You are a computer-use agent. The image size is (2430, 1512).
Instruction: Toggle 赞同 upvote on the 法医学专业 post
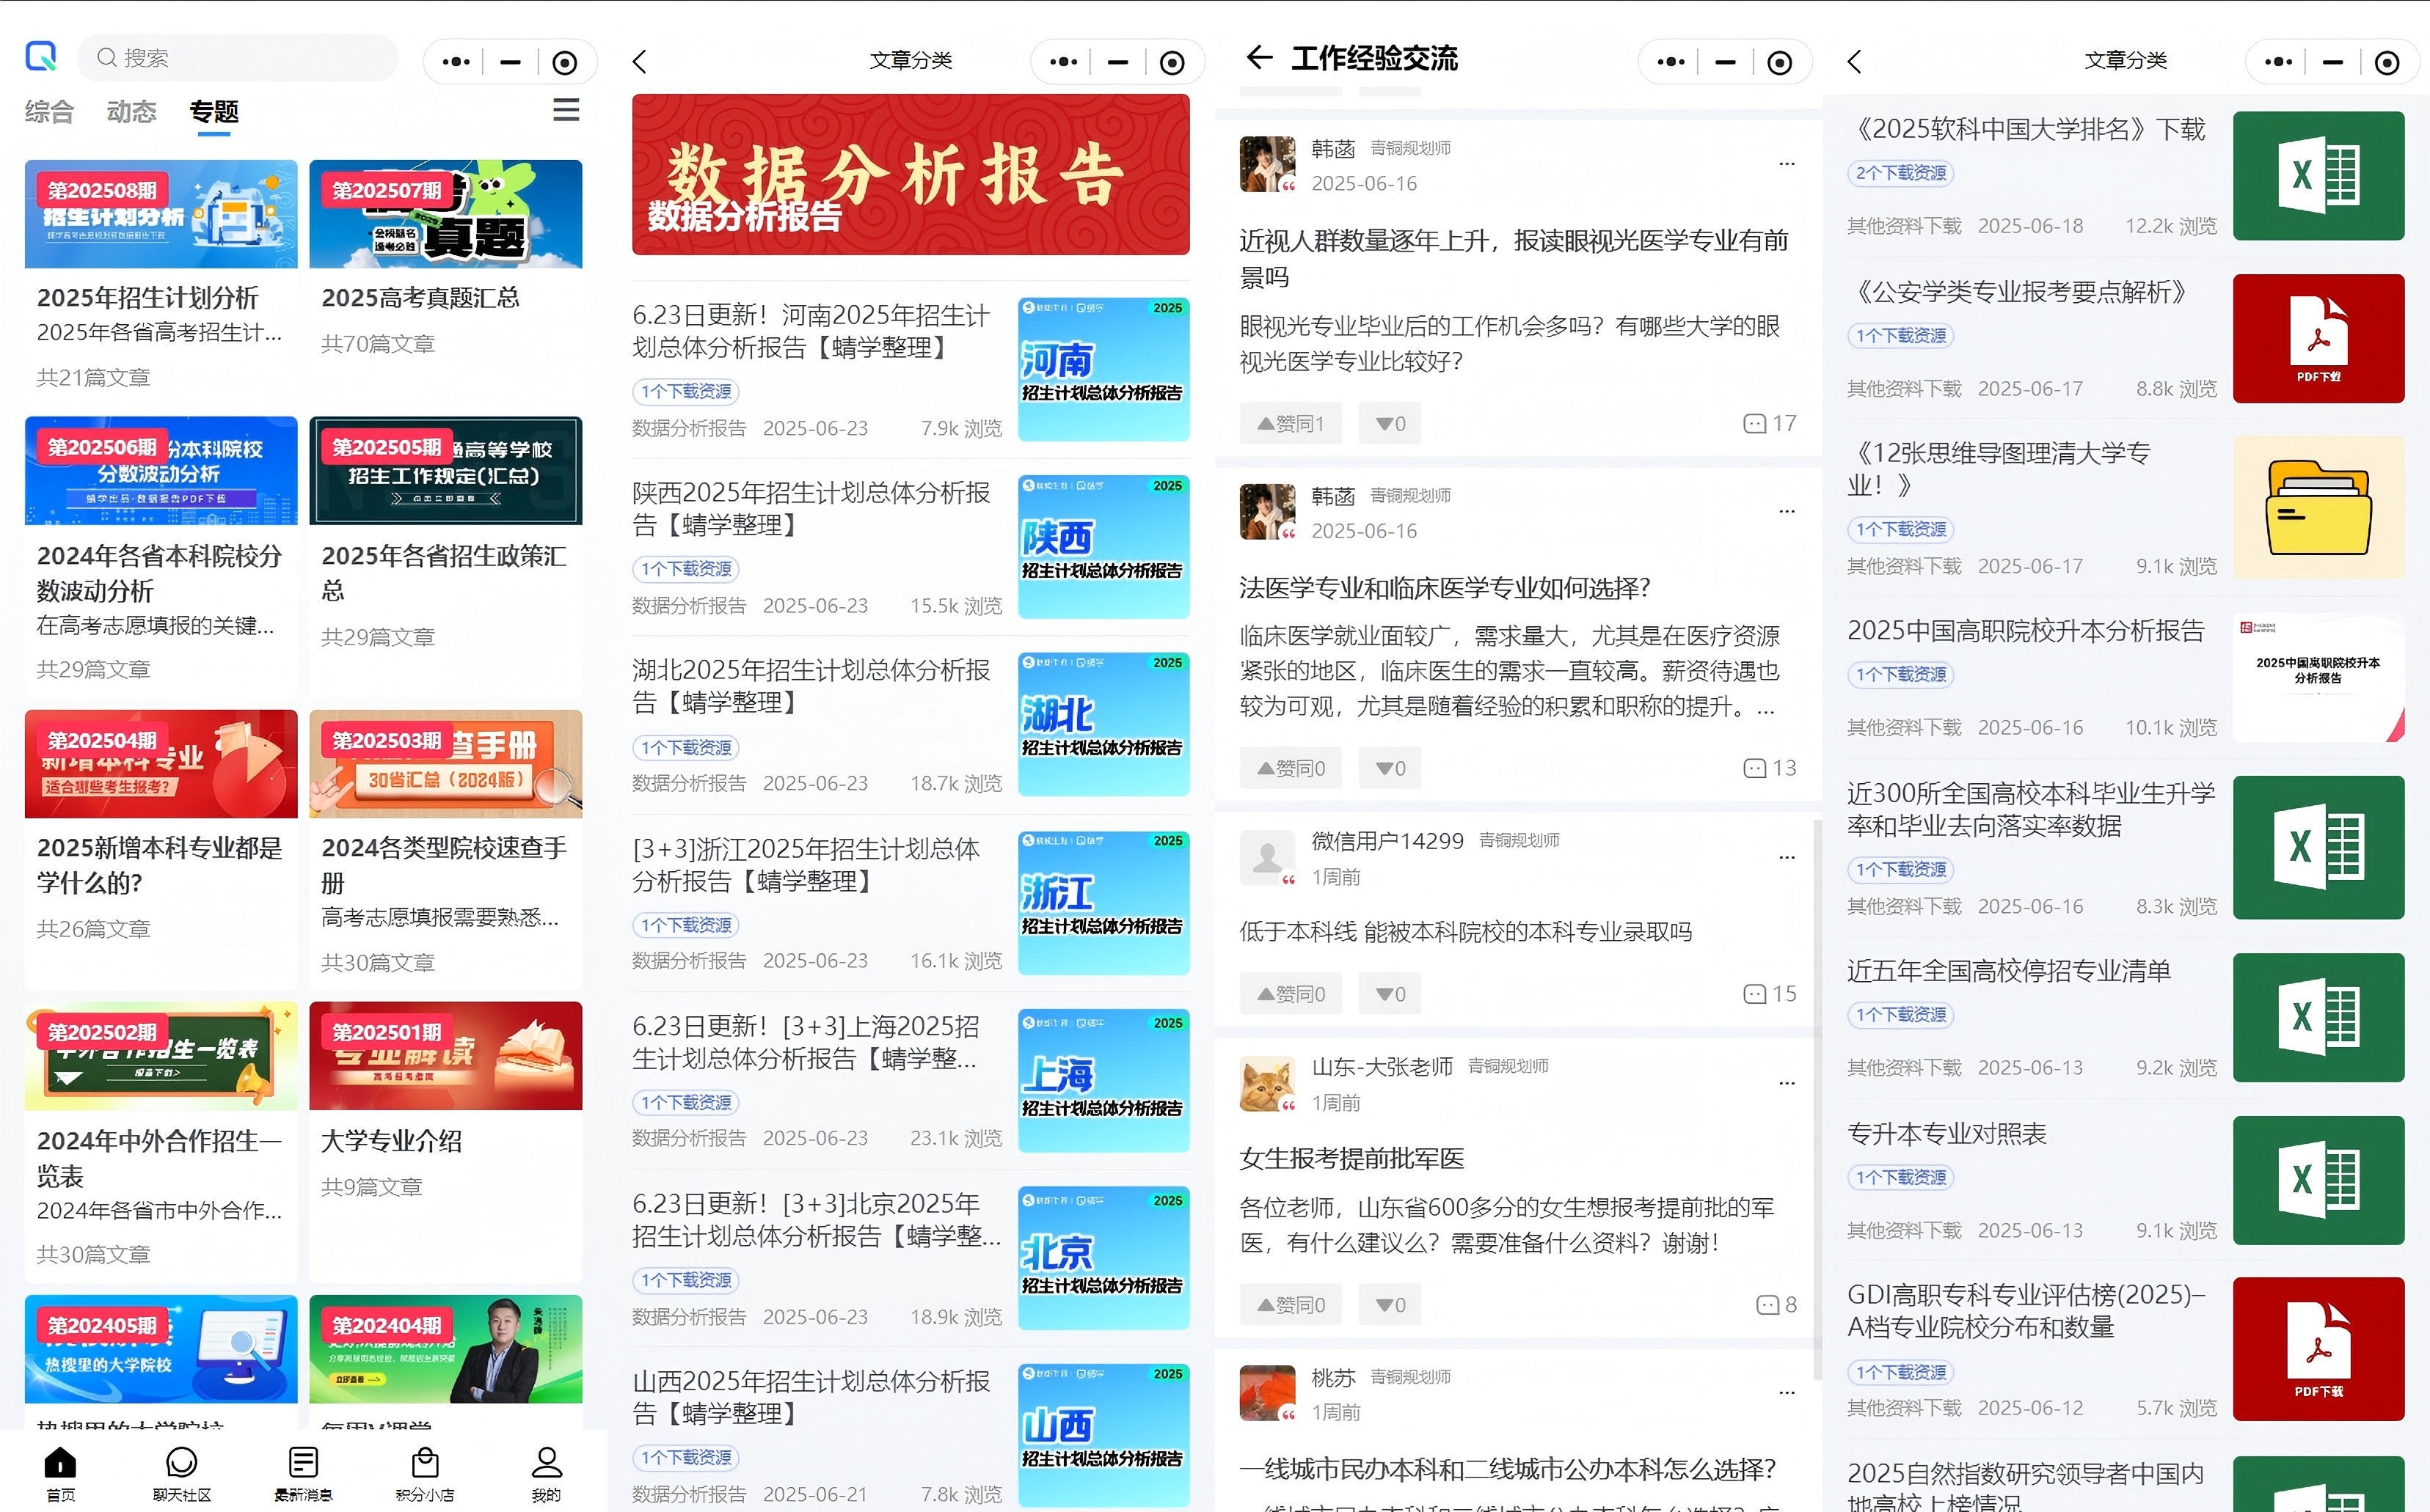click(x=1290, y=767)
